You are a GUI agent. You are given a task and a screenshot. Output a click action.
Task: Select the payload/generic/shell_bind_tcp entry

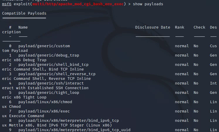click(53, 65)
